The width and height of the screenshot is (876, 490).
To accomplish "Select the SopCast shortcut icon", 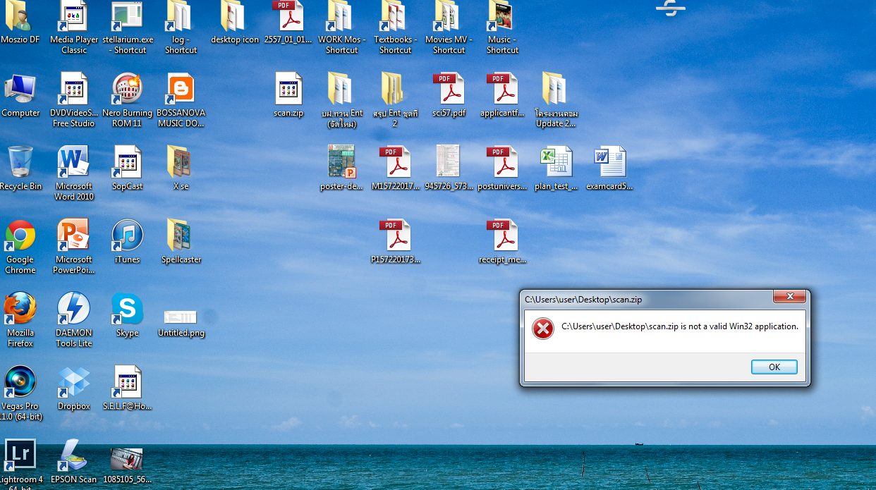I will (128, 162).
